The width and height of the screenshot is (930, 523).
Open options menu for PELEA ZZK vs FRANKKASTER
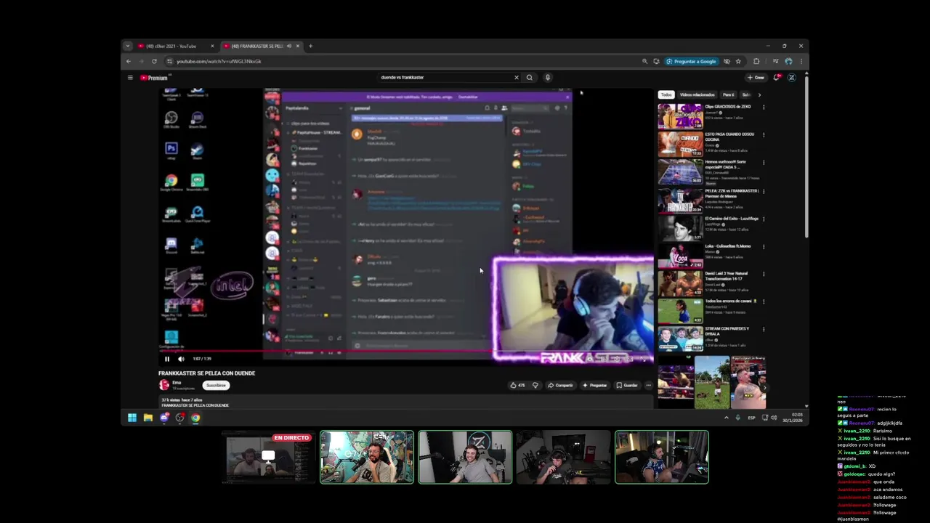click(764, 191)
